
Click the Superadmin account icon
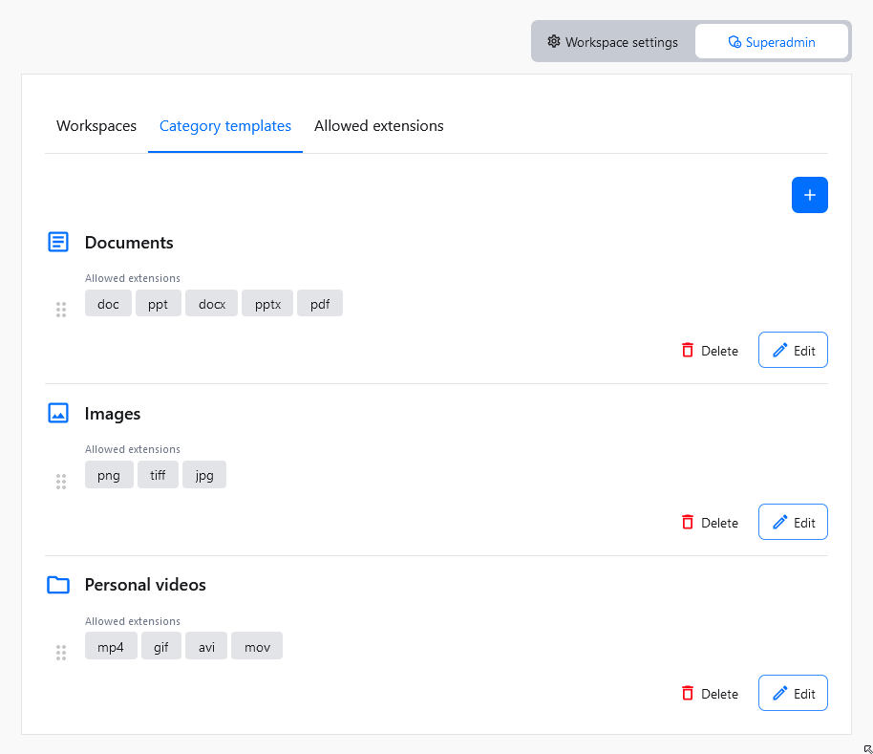point(734,41)
